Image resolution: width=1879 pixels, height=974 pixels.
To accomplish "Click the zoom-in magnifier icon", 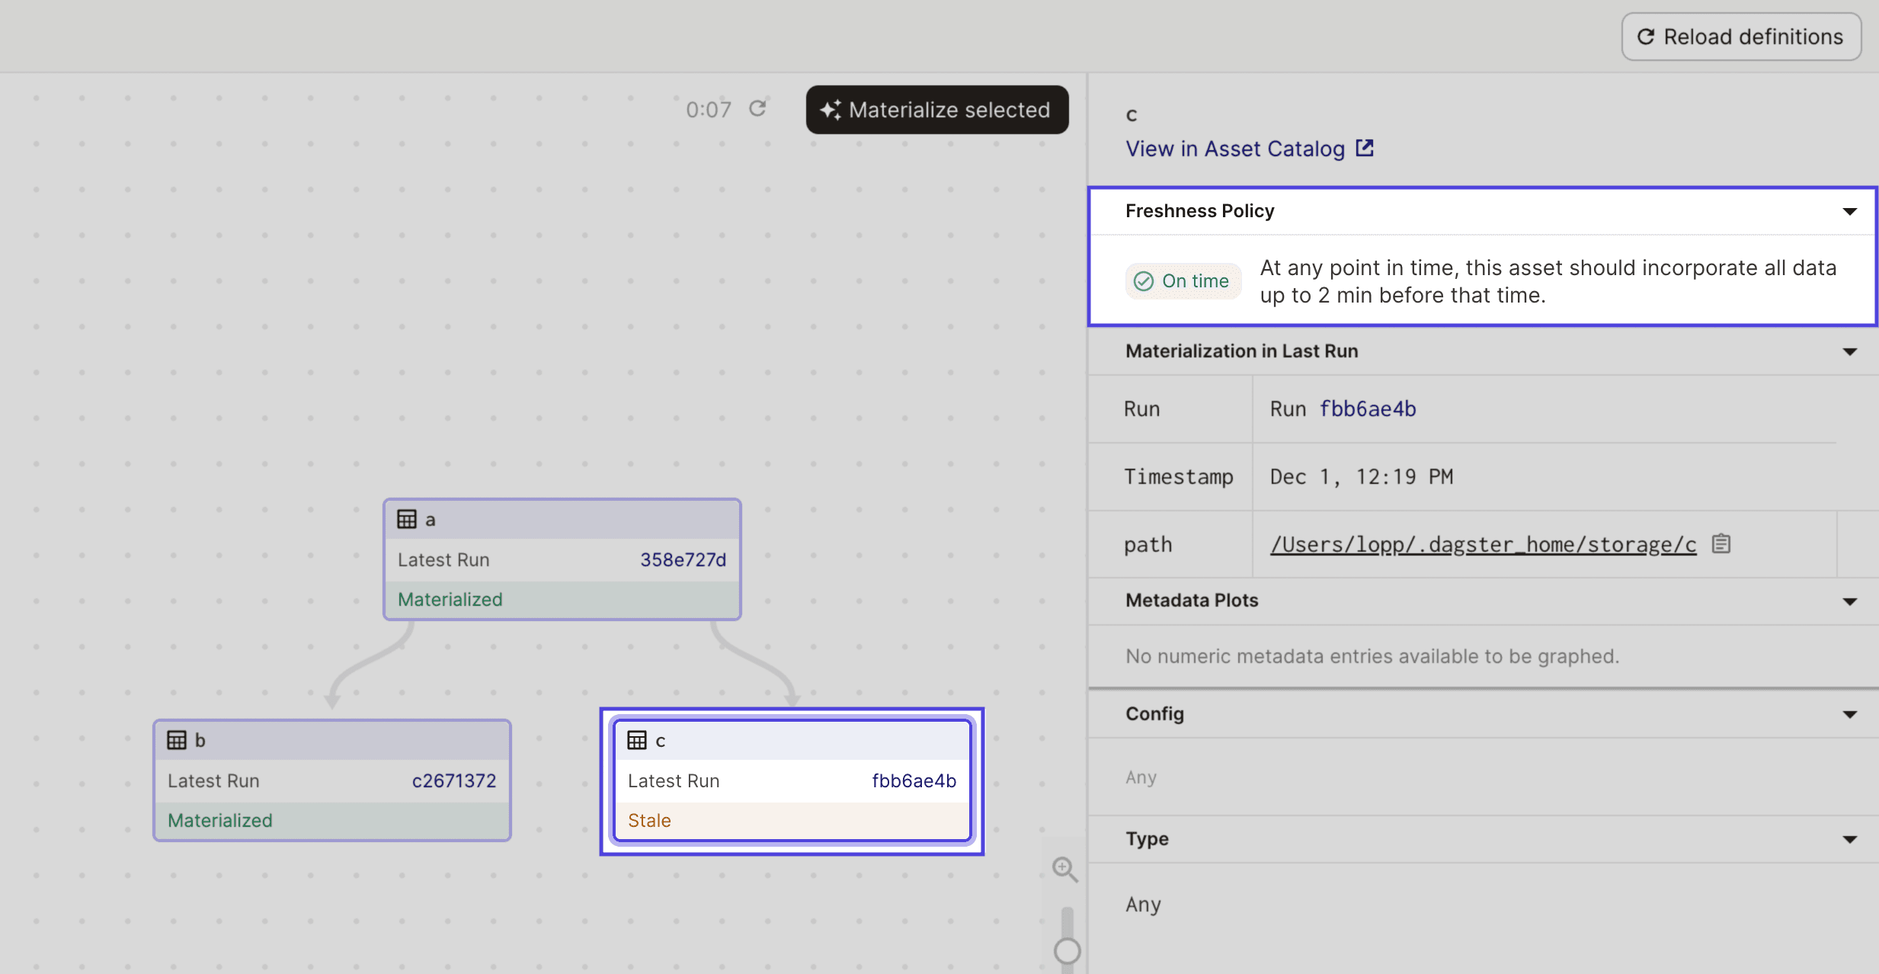I will pos(1064,869).
